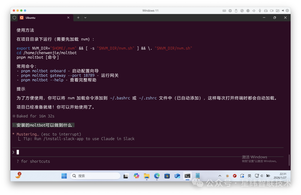Show hidden system tray icons
The width and height of the screenshot is (301, 195).
coord(220,176)
